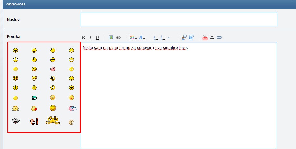Insert the laughing smiley in second row
Image resolution: width=296 pixels, height=149 pixels.
pos(71,60)
